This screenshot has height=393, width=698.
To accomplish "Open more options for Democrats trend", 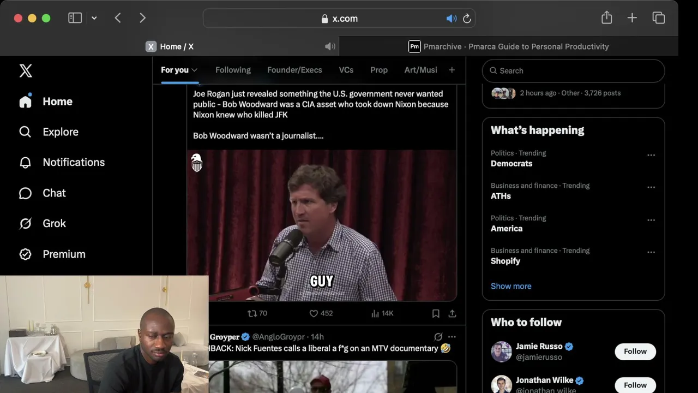I will click(x=651, y=155).
